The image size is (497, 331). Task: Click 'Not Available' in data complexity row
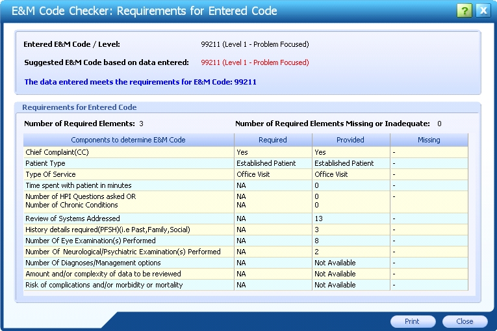[335, 274]
